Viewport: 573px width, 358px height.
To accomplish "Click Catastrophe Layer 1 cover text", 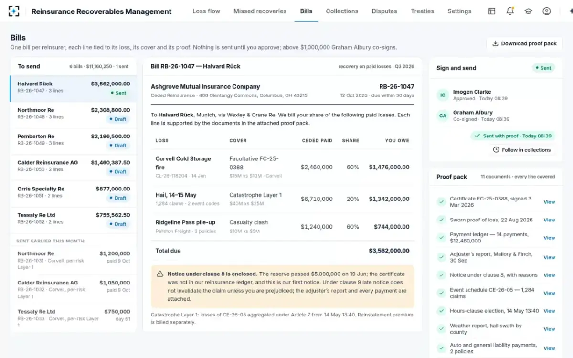I will coord(255,195).
